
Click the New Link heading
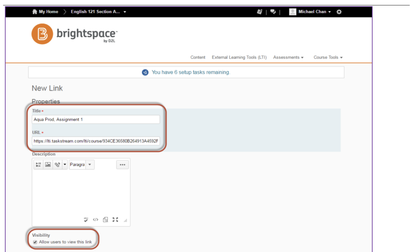click(47, 88)
